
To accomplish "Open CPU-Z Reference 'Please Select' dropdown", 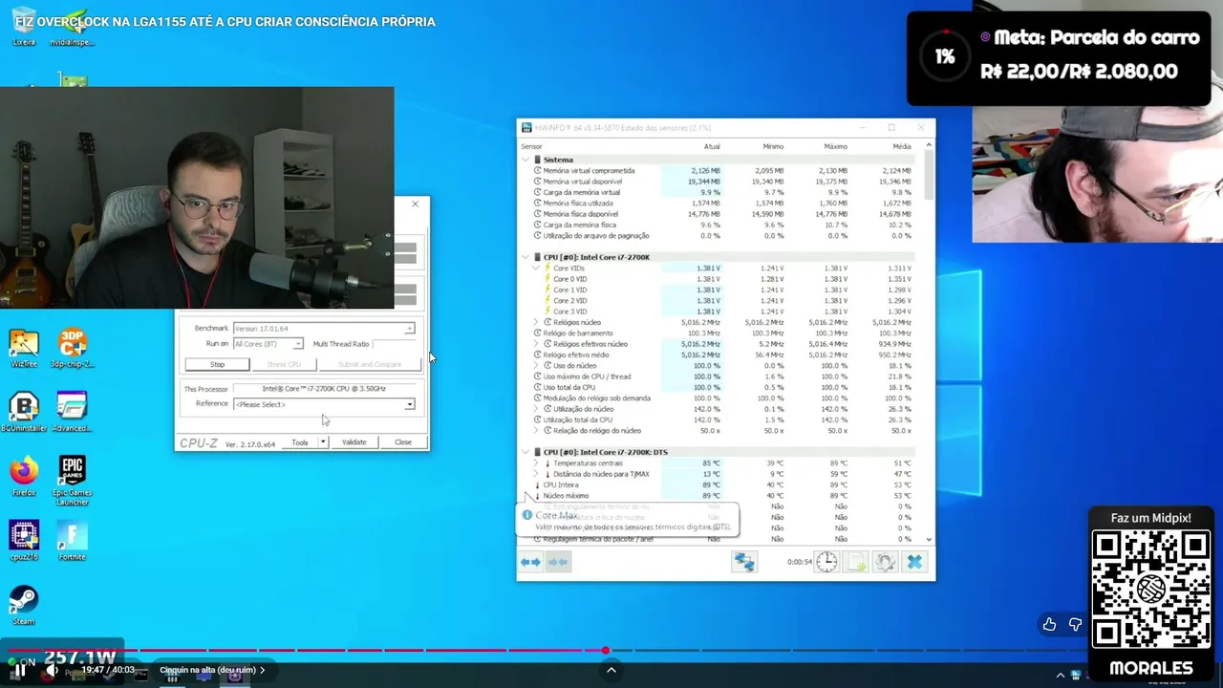I will tap(324, 404).
